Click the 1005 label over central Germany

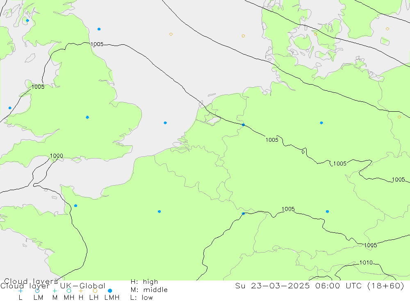[340, 163]
